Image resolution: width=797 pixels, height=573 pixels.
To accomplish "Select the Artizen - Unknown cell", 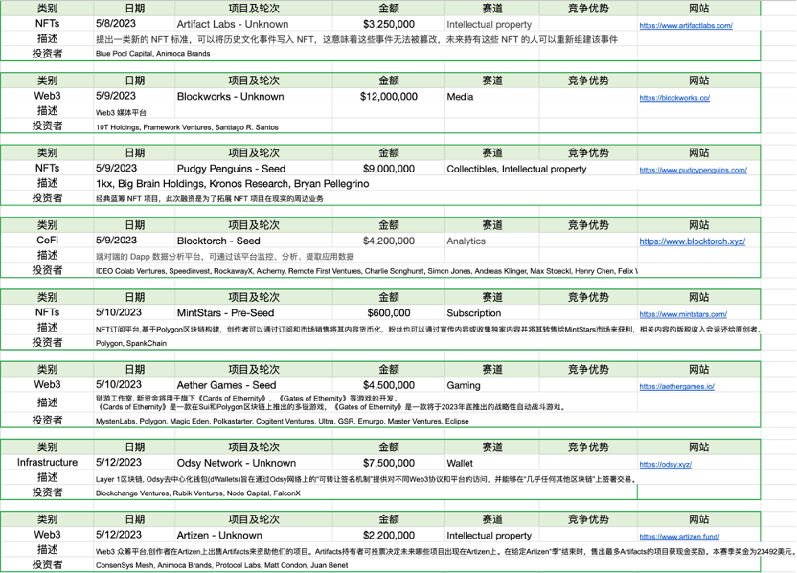I will (254, 535).
